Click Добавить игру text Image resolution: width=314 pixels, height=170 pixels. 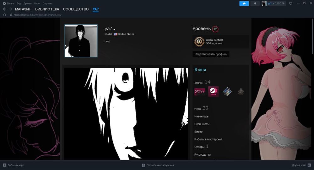tap(16, 165)
